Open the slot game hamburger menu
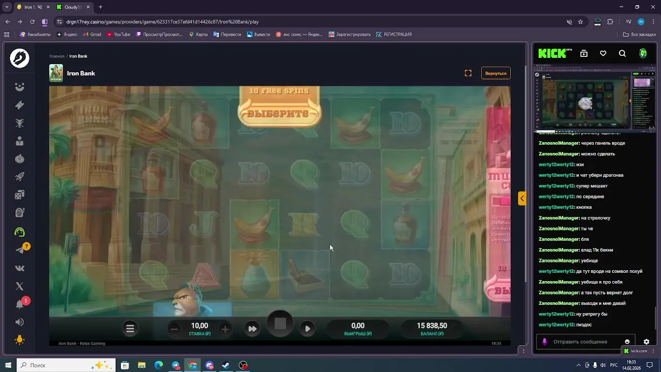This screenshot has width=661, height=372. pos(130,328)
